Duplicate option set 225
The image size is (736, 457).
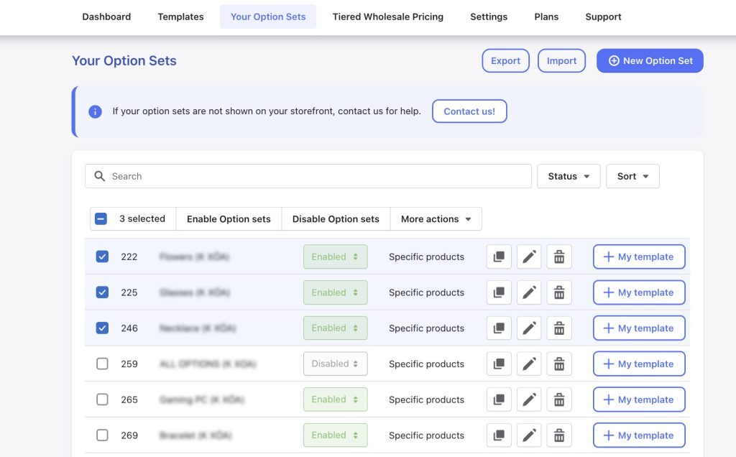point(499,292)
